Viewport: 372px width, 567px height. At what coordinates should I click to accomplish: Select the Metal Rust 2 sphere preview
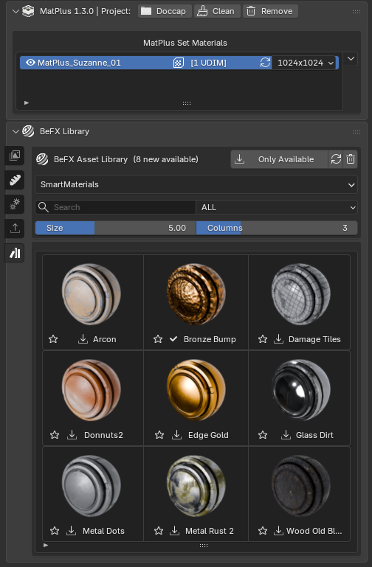pyautogui.click(x=196, y=486)
